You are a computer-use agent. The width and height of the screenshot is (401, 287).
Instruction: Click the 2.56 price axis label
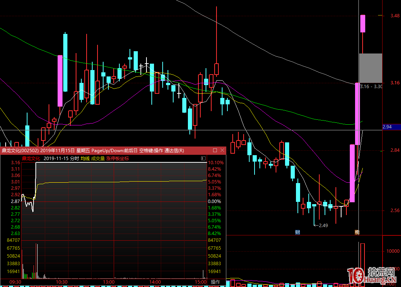[x=395, y=211]
